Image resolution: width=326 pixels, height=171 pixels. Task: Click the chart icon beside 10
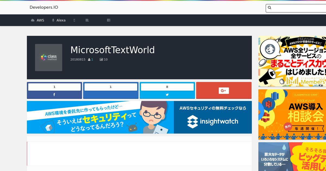101,59
